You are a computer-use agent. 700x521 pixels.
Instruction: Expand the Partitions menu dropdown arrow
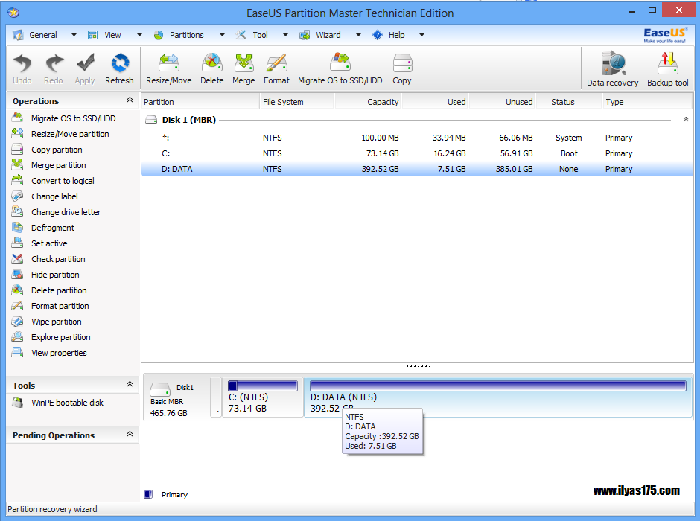222,35
